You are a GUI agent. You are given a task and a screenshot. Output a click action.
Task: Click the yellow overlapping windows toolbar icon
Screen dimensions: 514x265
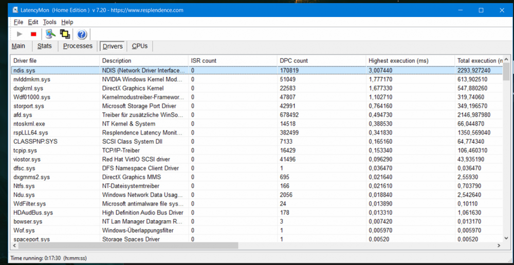click(x=65, y=34)
